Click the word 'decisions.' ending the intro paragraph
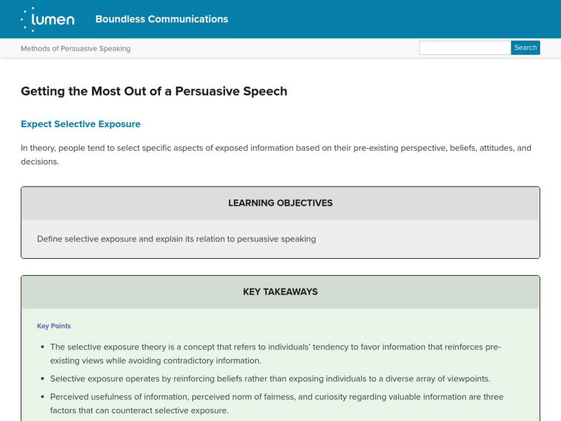Viewport: 561px width, 421px height. 40,162
